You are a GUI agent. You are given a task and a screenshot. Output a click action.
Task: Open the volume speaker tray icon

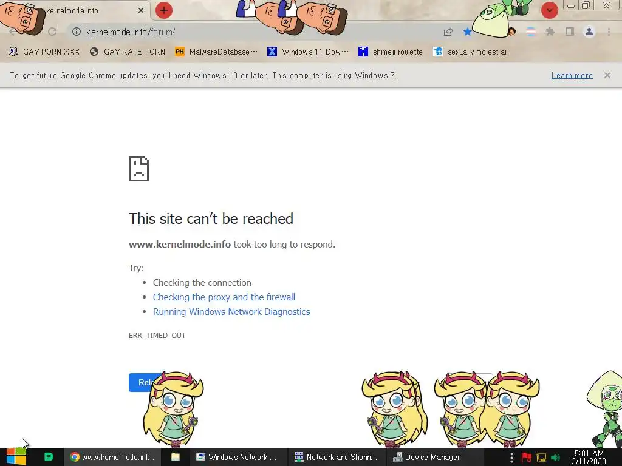[556, 458]
